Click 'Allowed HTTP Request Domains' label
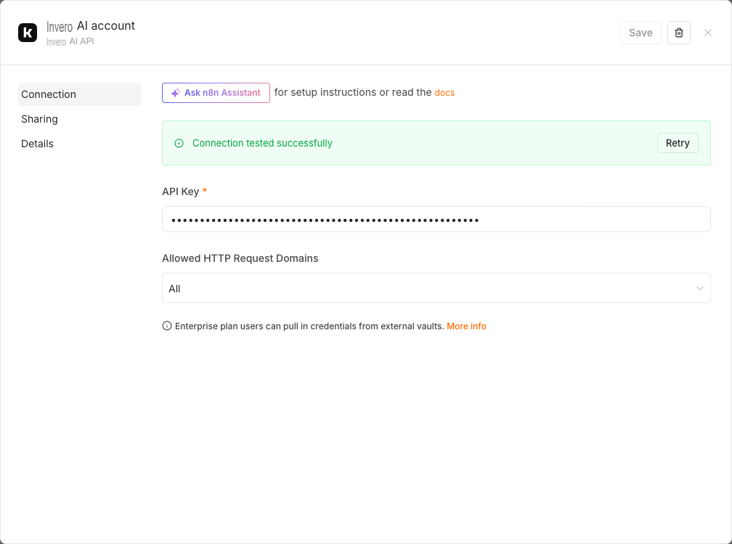 point(240,258)
